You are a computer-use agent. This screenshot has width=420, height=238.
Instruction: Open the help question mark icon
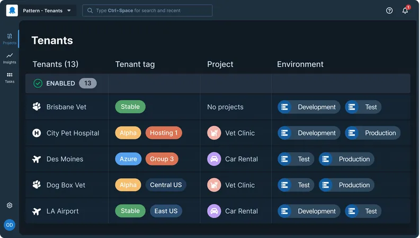[389, 11]
